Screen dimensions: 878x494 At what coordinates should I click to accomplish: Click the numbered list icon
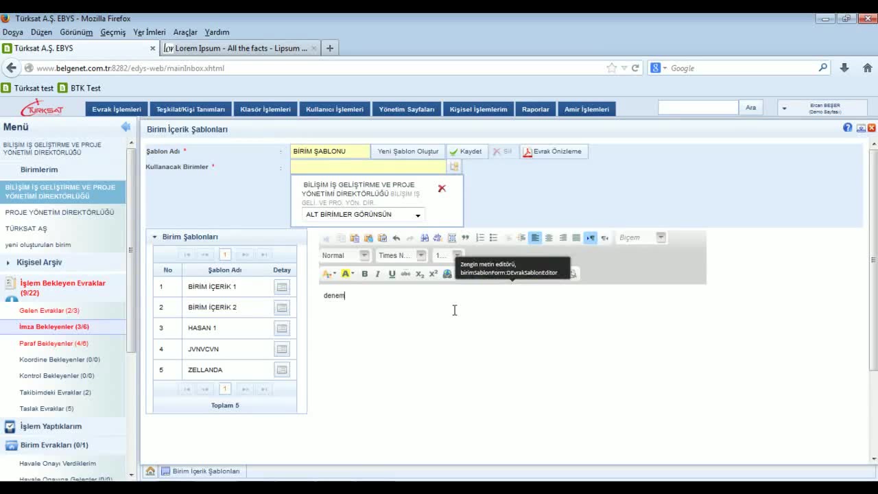(480, 238)
